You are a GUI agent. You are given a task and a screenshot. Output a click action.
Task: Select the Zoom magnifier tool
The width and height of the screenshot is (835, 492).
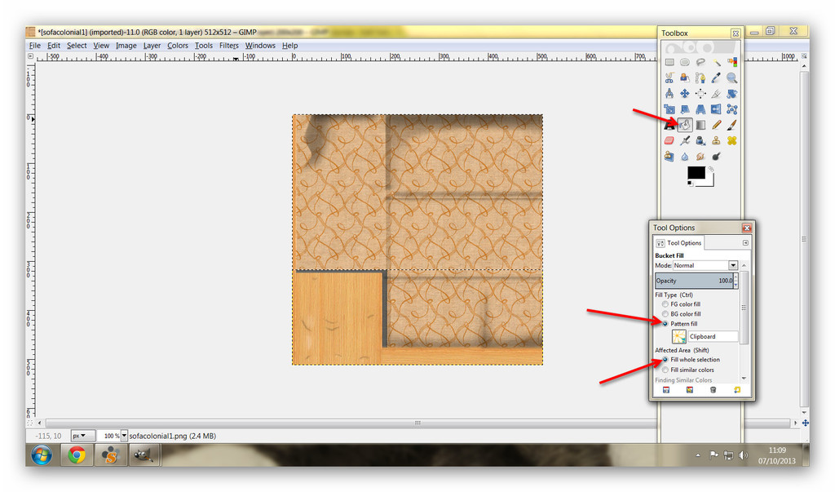[732, 78]
